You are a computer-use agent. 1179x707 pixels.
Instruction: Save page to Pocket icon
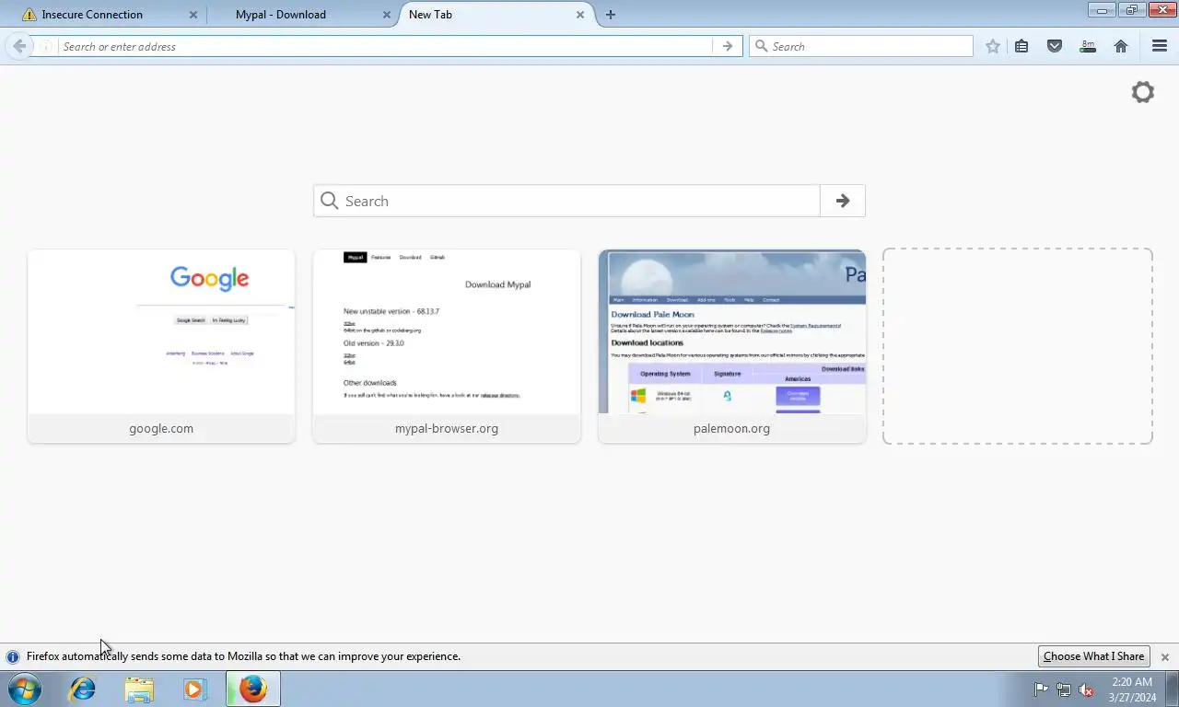click(1055, 46)
